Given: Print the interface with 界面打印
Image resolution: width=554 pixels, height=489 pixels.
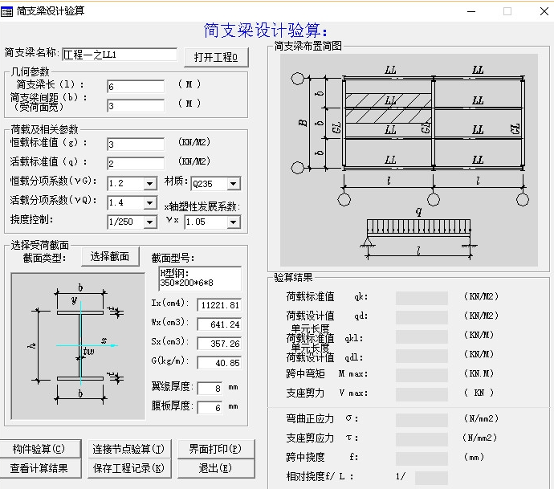Looking at the screenshot, I should (x=215, y=449).
